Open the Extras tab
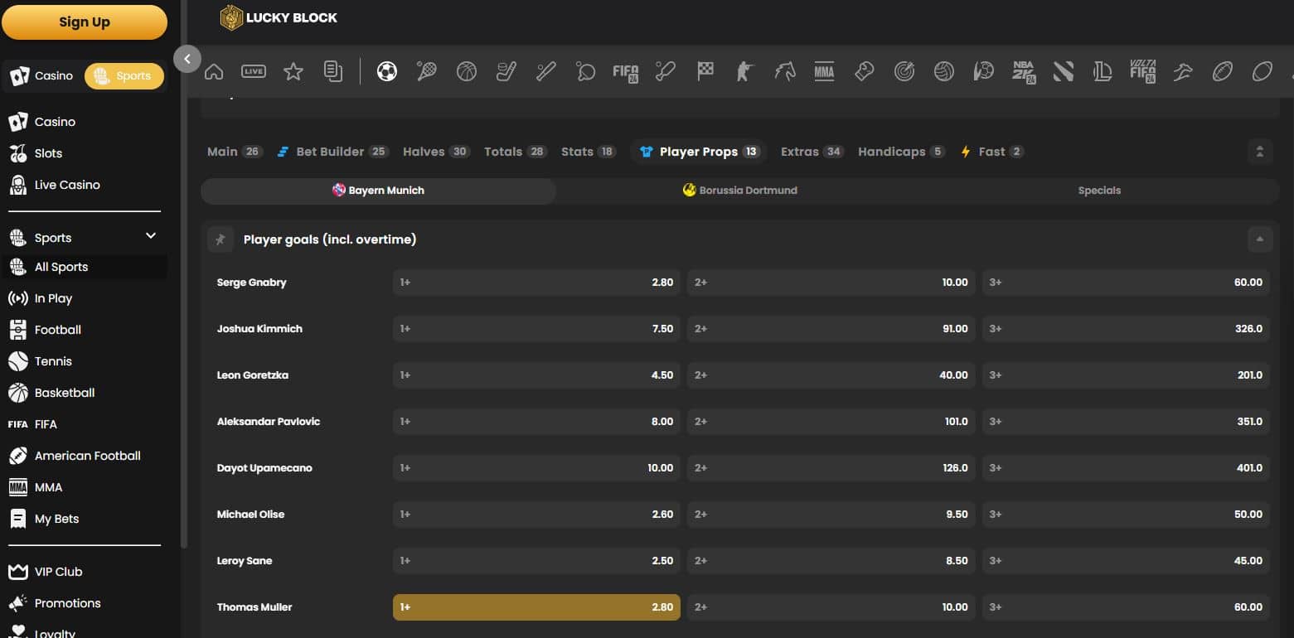 point(812,152)
